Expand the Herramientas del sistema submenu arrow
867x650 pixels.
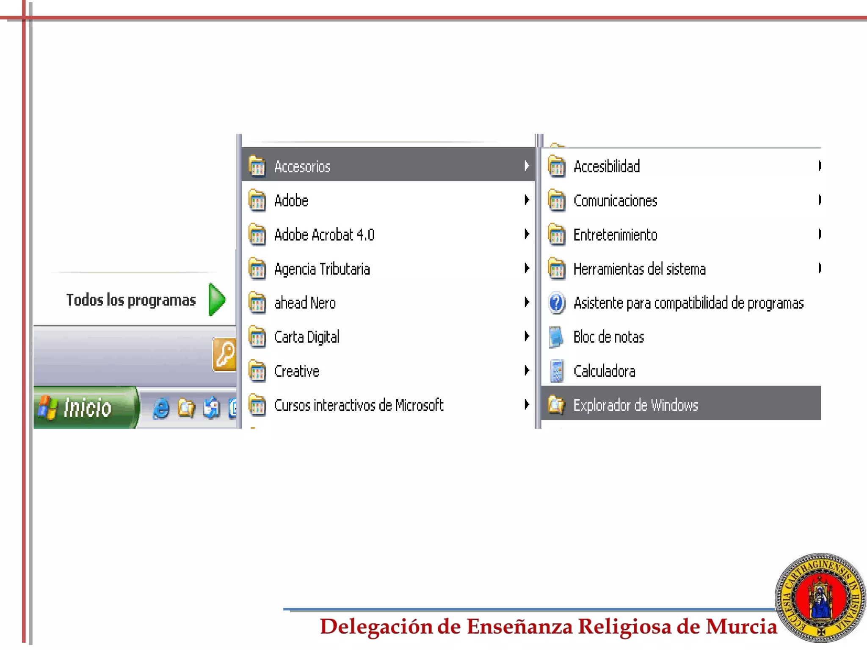tap(820, 268)
